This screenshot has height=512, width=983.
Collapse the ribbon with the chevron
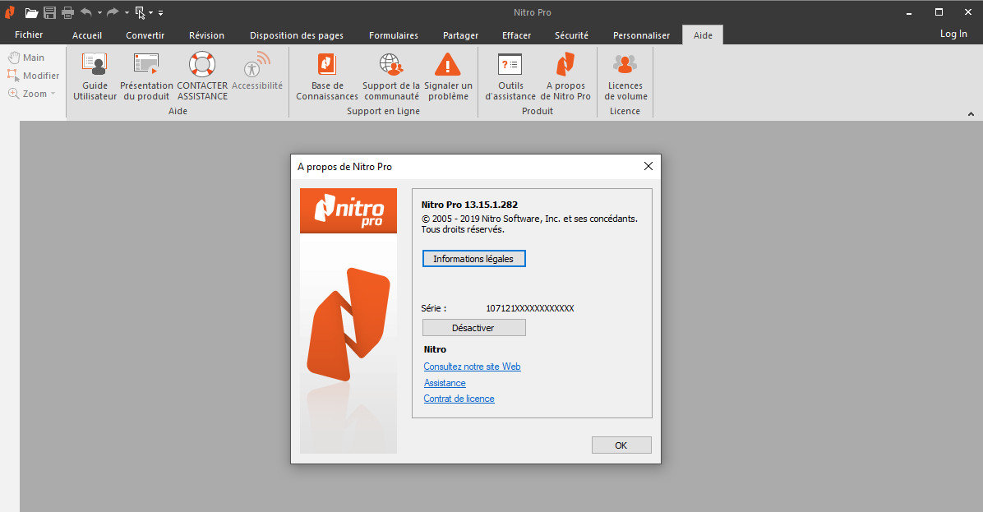(x=971, y=114)
